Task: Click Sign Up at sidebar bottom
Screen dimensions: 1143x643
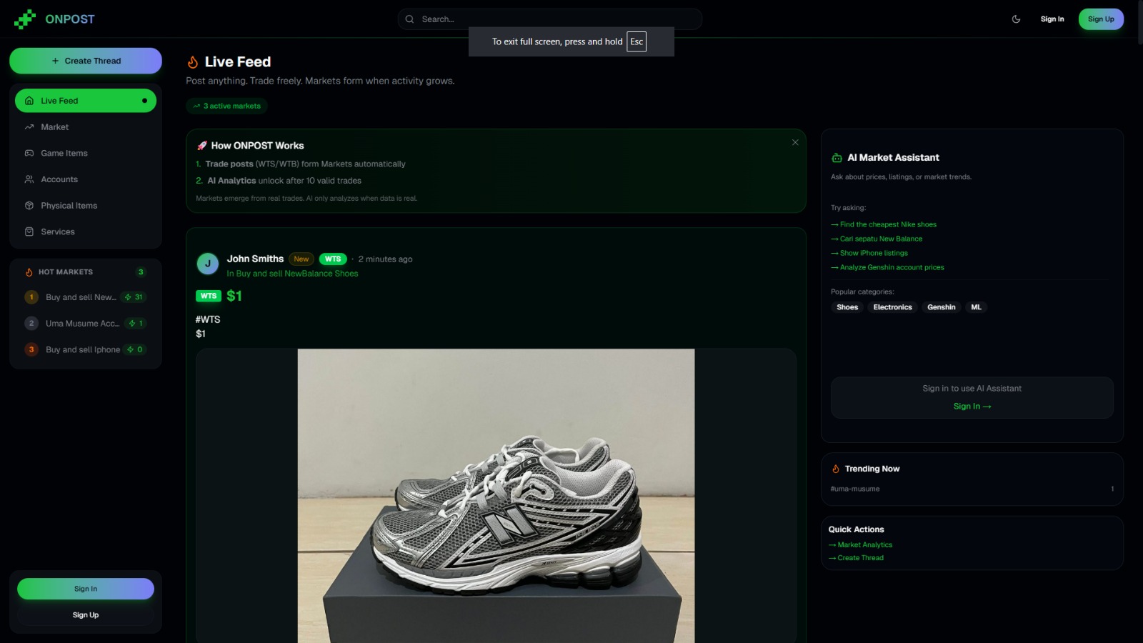Action: tap(86, 615)
